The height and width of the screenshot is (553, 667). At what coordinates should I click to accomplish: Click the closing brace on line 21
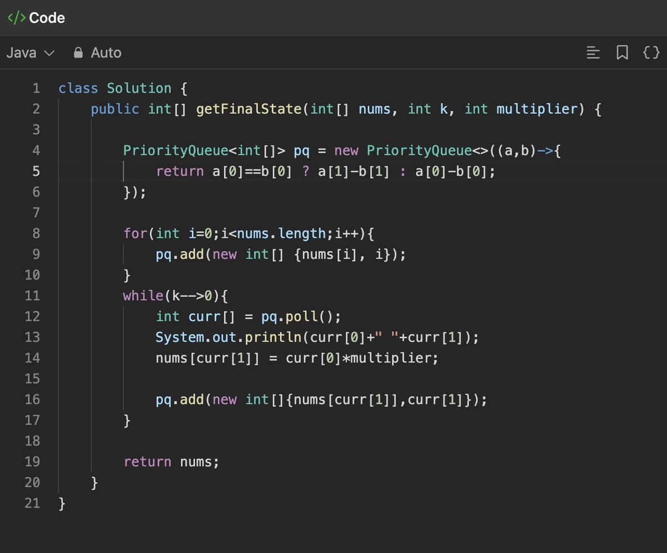[x=62, y=504]
